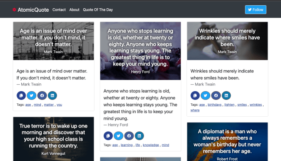
Task: Select 'age' tag under Henry Ford quote
Action: pyautogui.click(x=115, y=145)
